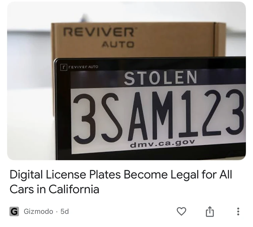
Task: Click the dmv.ca.gov text in the photo
Action: tap(163, 143)
